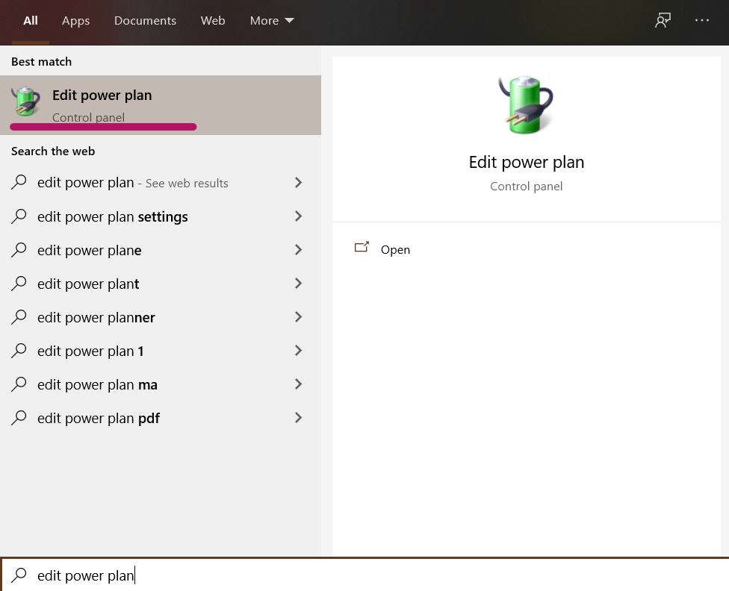Image resolution: width=729 pixels, height=591 pixels.
Task: Expand arrow for 'edit power plan 1'
Action: coord(299,351)
